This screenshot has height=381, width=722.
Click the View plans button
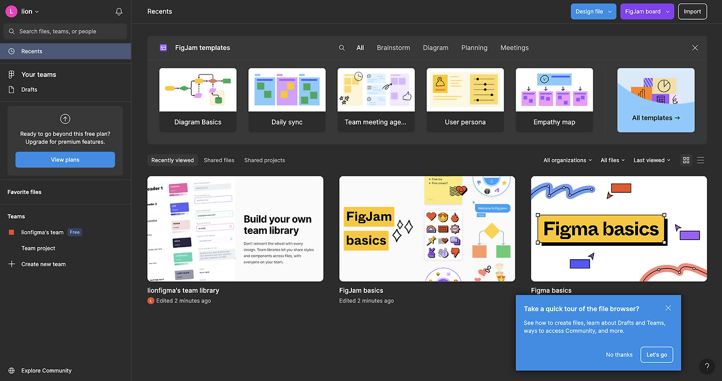click(65, 160)
